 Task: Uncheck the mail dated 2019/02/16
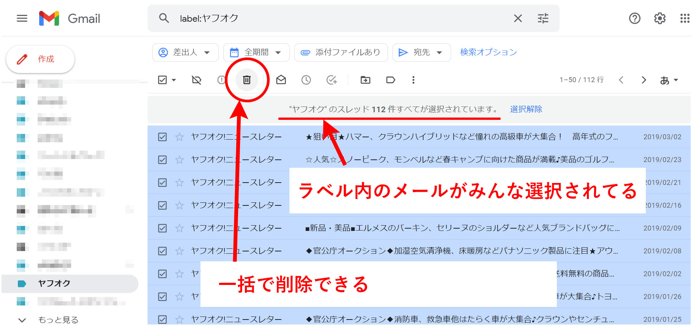click(x=162, y=205)
